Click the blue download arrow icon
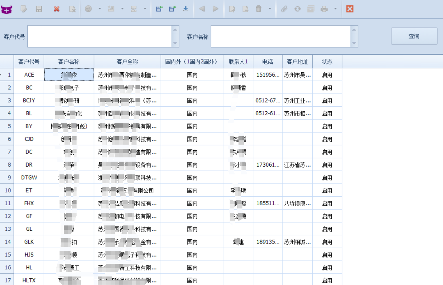 pyautogui.click(x=186, y=9)
